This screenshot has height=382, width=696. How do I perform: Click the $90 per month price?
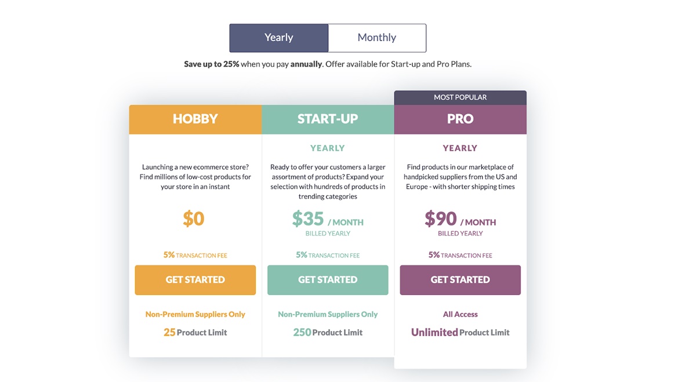[x=461, y=220]
